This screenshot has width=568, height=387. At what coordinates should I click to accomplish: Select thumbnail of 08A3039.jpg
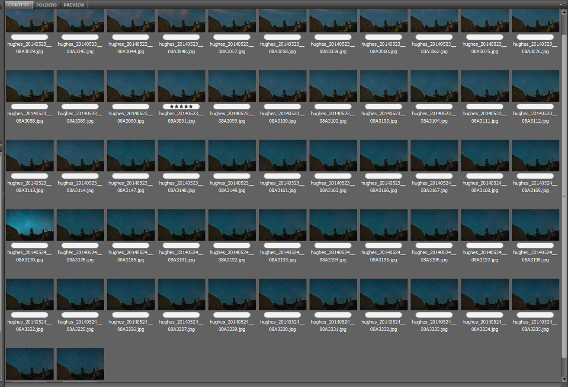coord(30,21)
